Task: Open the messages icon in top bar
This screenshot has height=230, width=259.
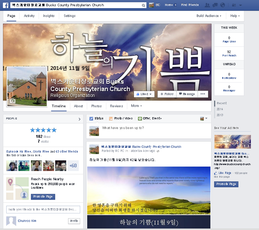Action: (215, 5)
